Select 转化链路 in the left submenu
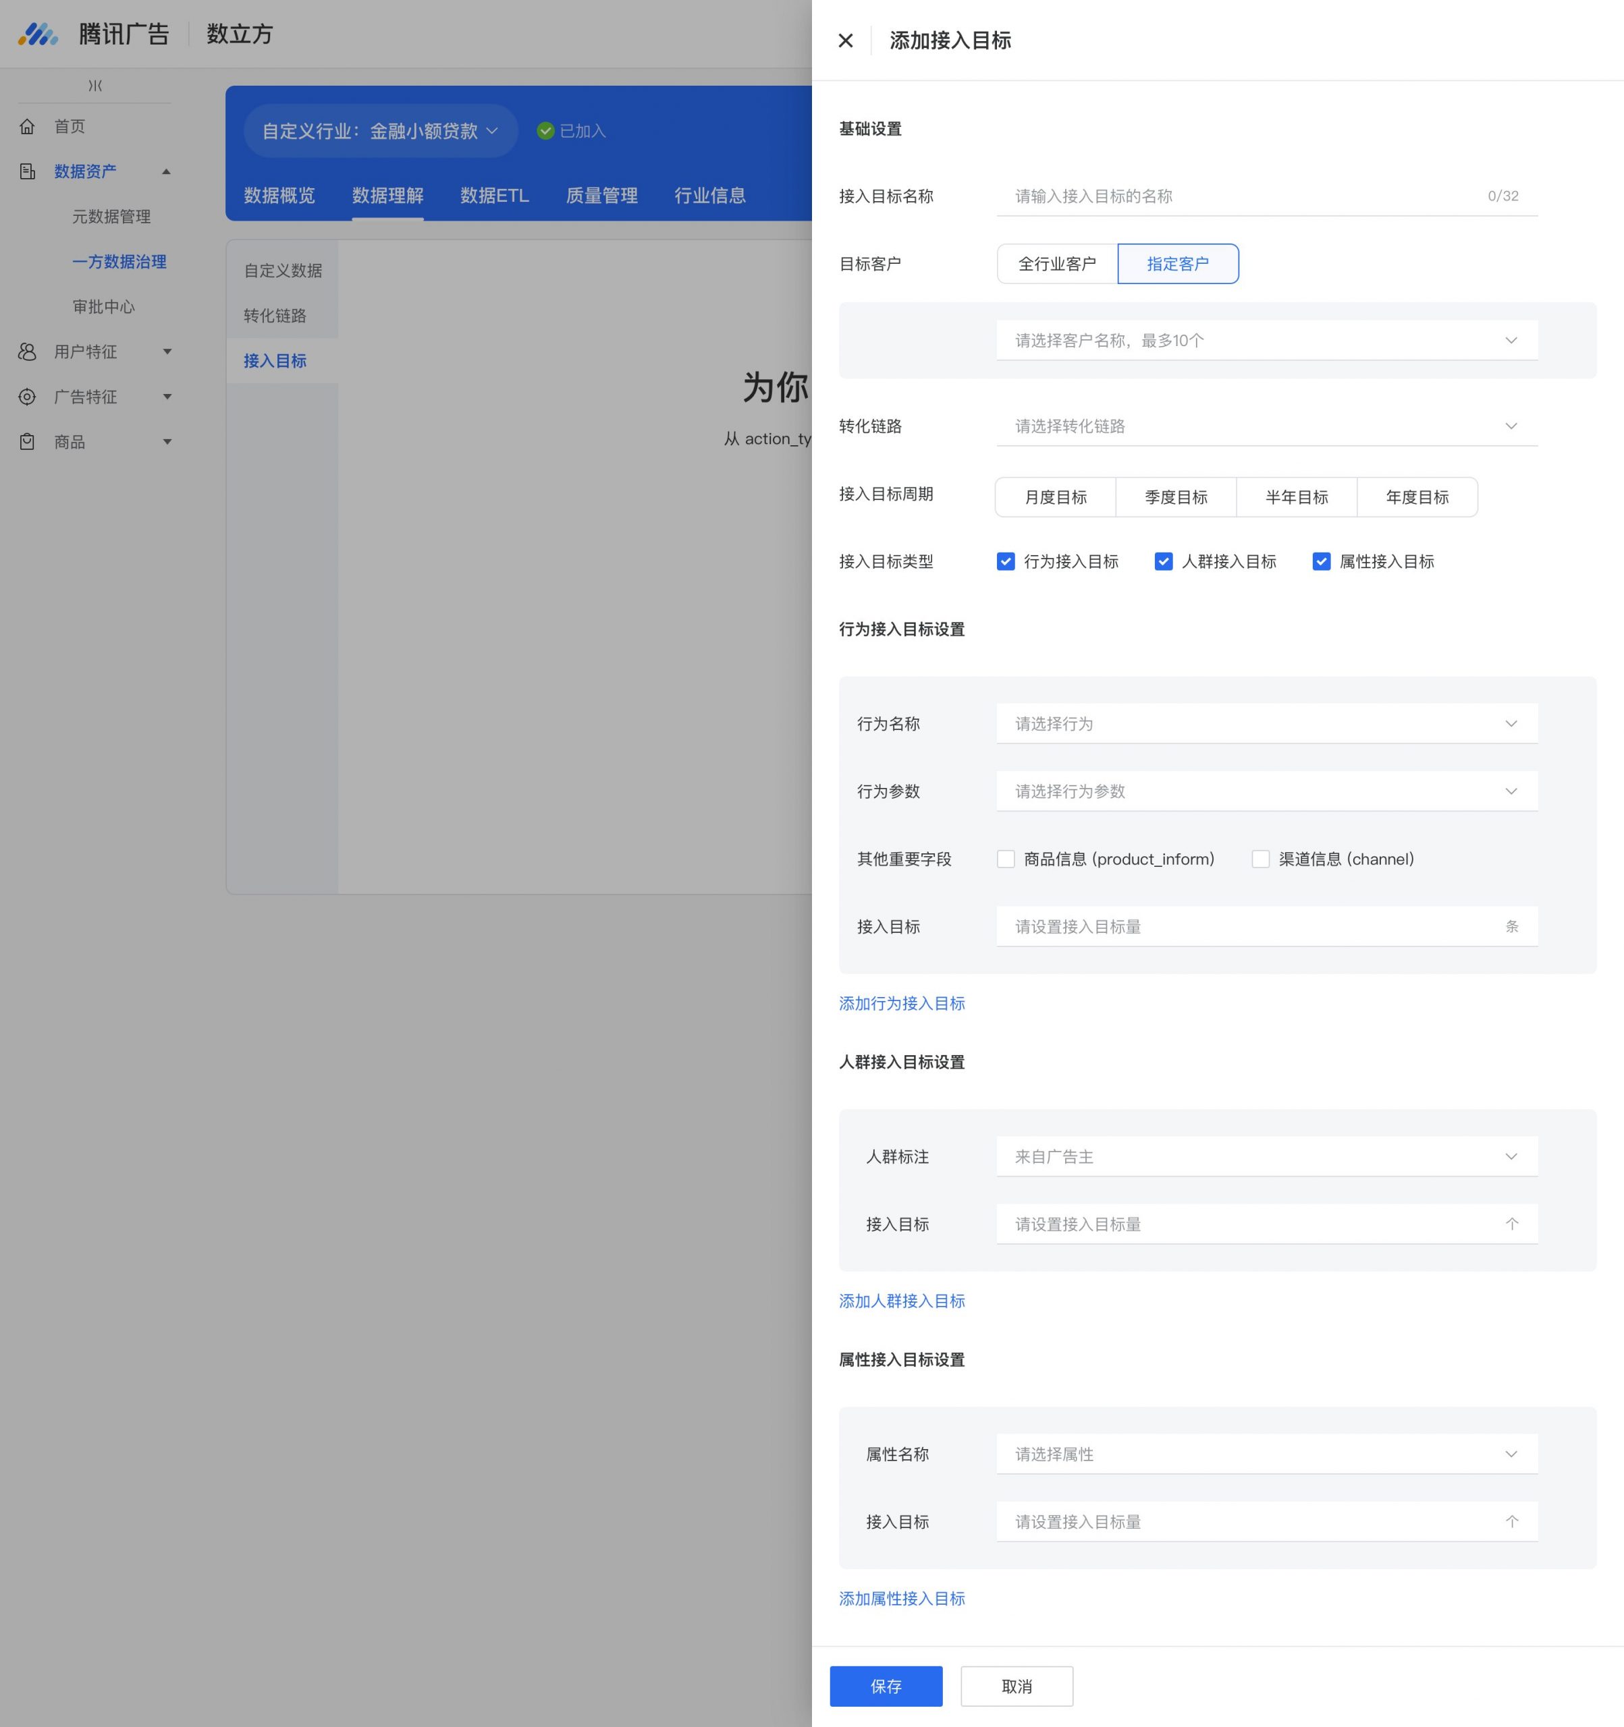This screenshot has width=1624, height=1727. pyautogui.click(x=275, y=315)
